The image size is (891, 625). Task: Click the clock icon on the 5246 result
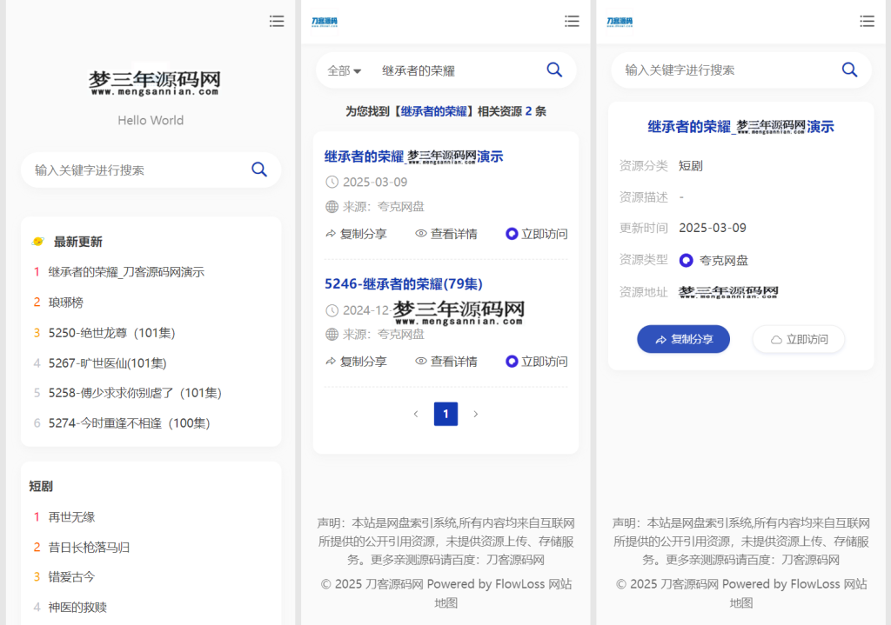click(x=331, y=311)
